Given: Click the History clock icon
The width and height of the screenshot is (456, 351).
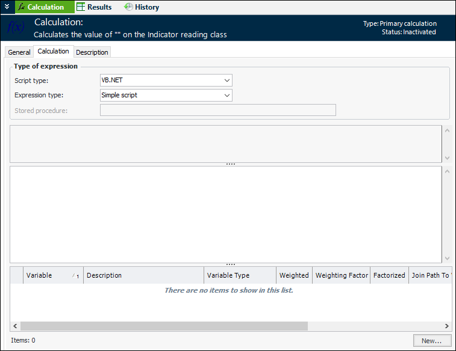Looking at the screenshot, I should click(128, 7).
